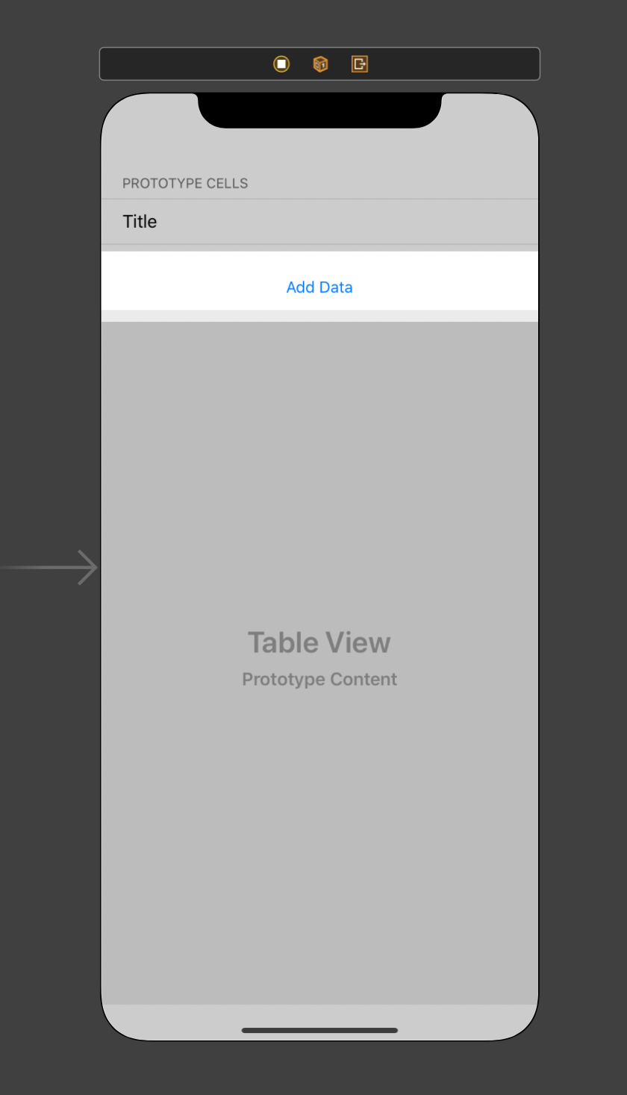
Task: Click the safe area above PROTOTYPE CELLS header
Action: point(319,149)
